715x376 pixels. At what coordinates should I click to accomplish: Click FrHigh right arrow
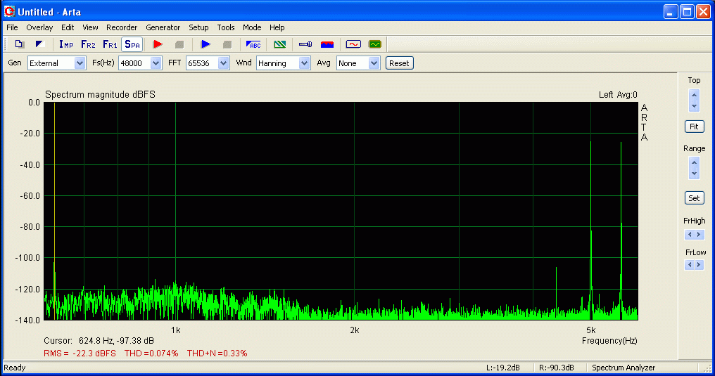pos(699,235)
